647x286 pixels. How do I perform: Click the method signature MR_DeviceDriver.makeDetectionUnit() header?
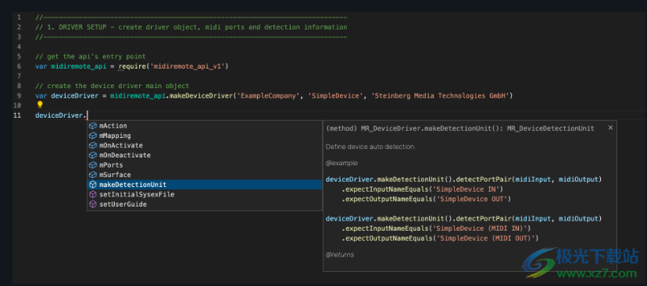click(x=460, y=129)
